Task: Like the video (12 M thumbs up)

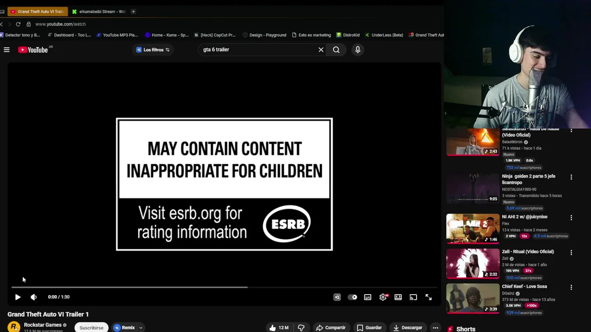Action: click(279, 328)
